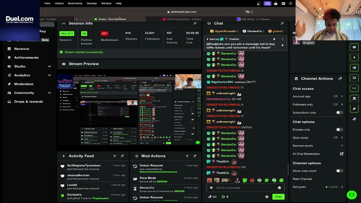361x203 pixels.
Task: Go to Achievements page
Action: (x=26, y=58)
